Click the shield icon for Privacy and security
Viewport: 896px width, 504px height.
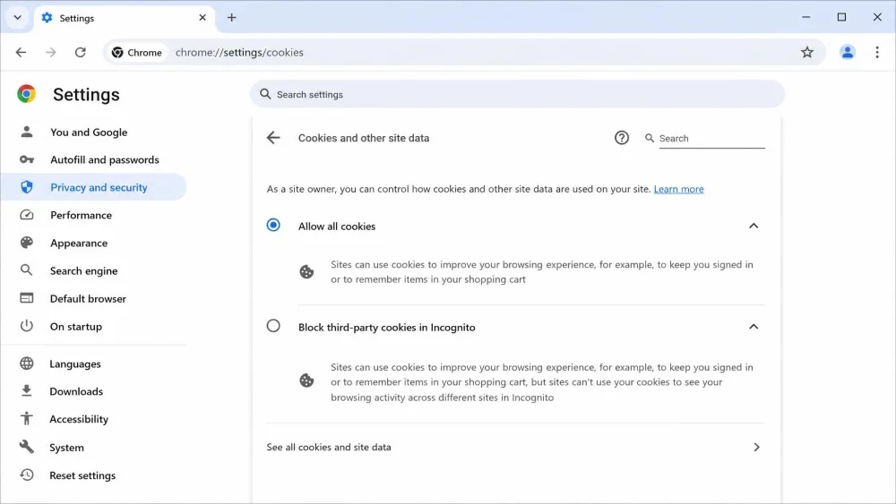coord(27,186)
